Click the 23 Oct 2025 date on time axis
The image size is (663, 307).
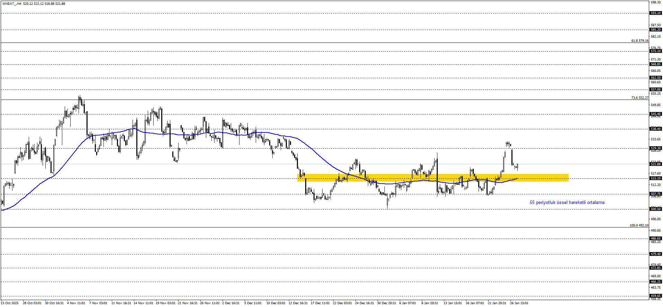point(10,303)
